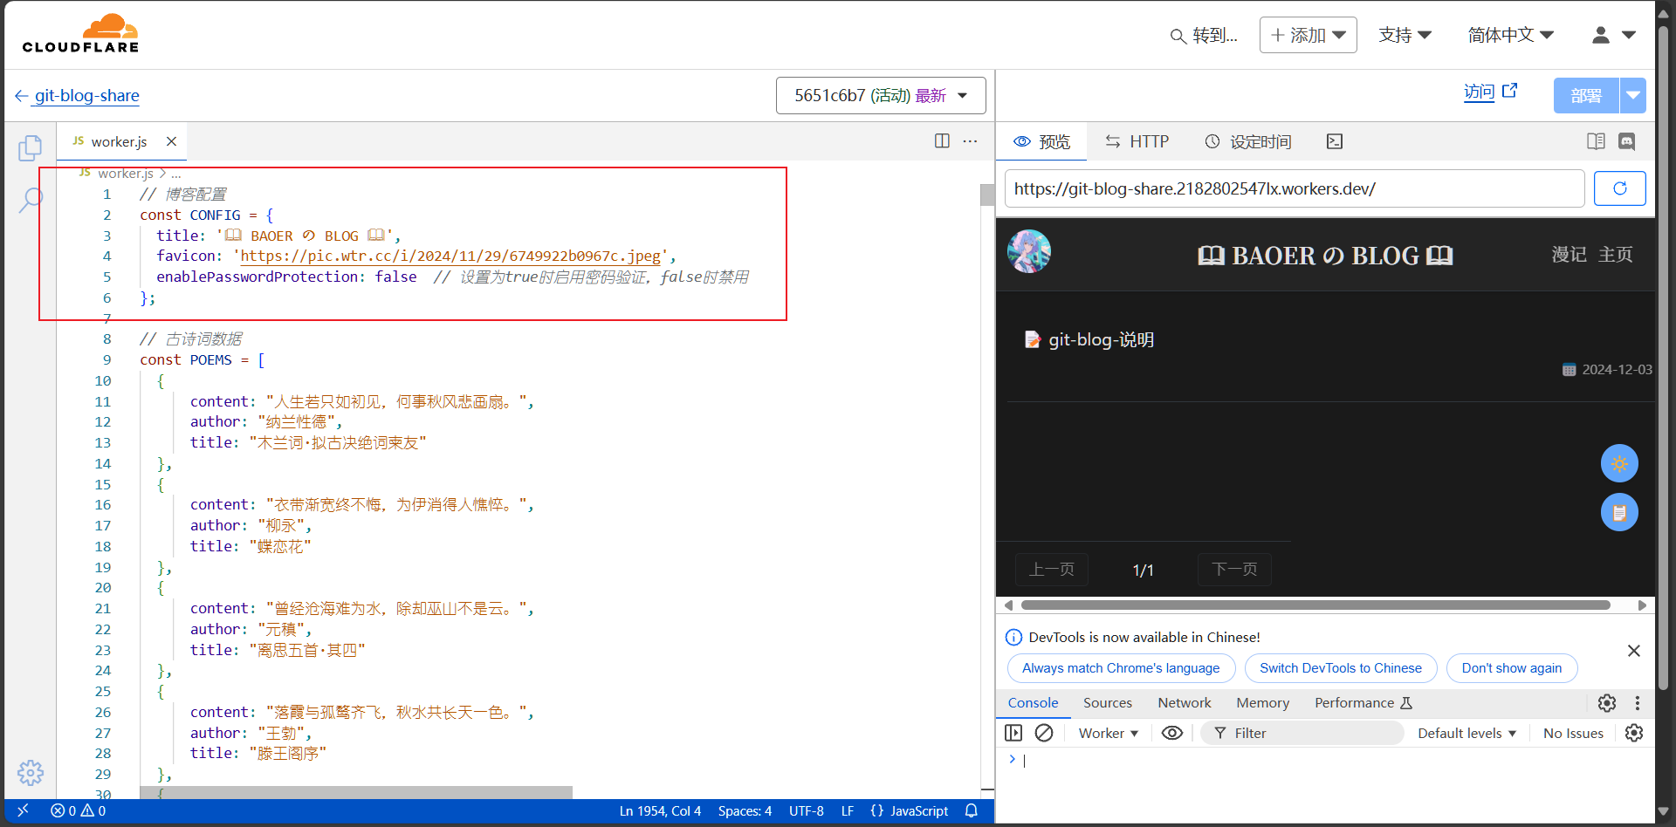This screenshot has width=1676, height=827.
Task: Open the 5651c6b7 version dropdown
Action: click(881, 95)
